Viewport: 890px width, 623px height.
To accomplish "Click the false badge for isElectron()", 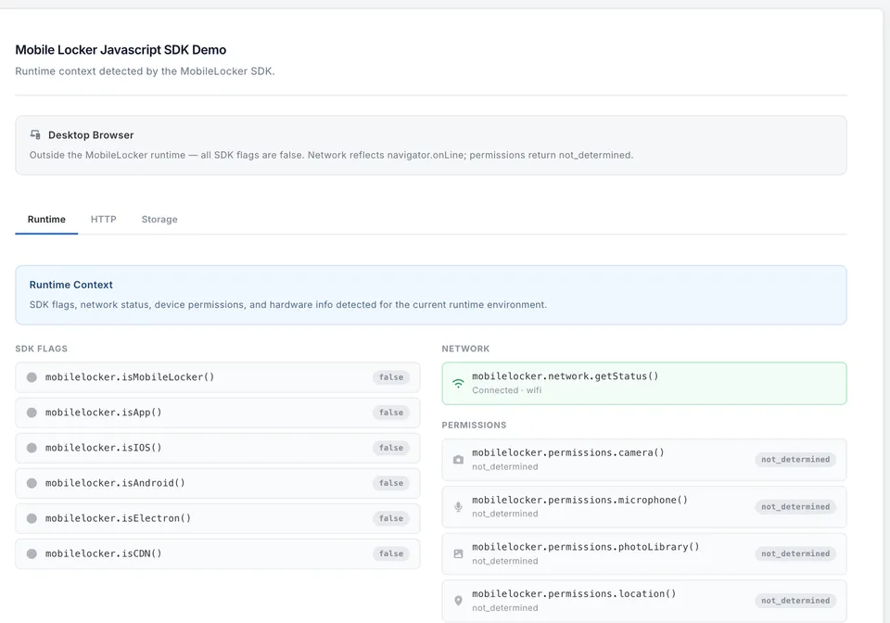I will [x=391, y=518].
